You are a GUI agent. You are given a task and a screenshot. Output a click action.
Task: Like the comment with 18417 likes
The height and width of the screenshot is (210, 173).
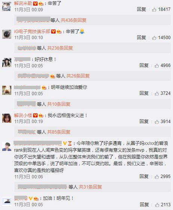click(x=154, y=10)
